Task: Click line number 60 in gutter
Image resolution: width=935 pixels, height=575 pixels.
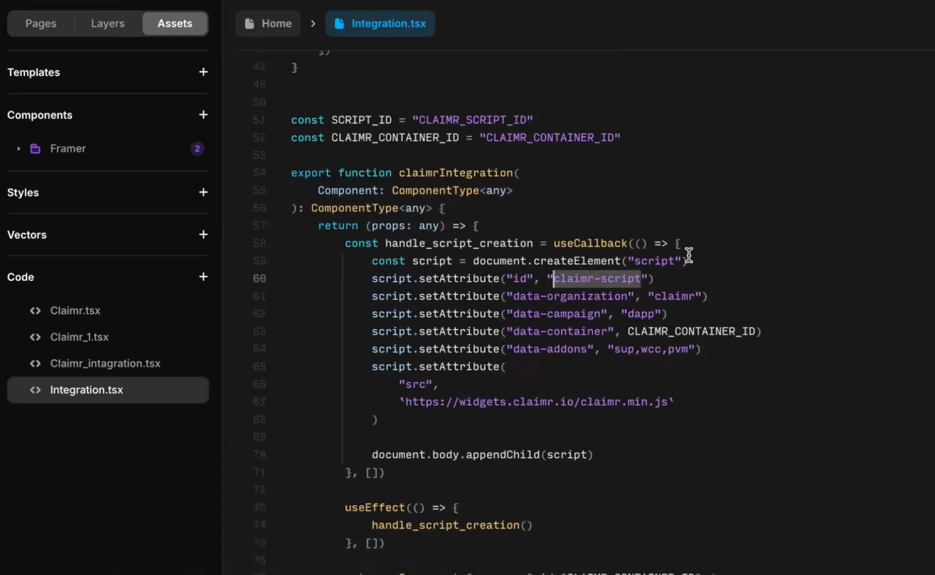Action: point(259,278)
